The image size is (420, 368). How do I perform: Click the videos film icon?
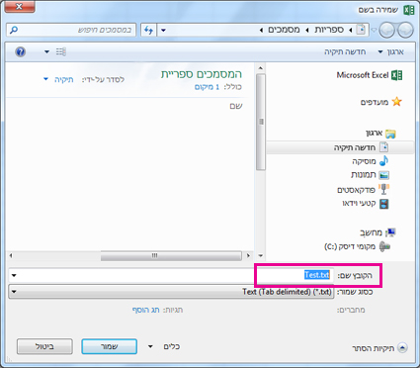[x=384, y=204]
